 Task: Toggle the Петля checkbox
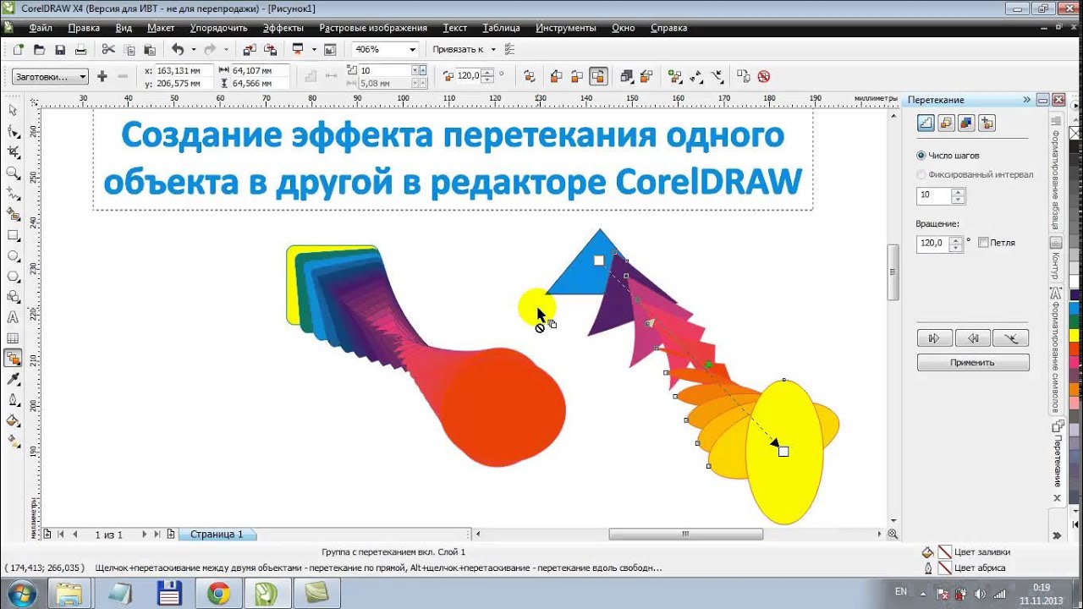(x=983, y=243)
